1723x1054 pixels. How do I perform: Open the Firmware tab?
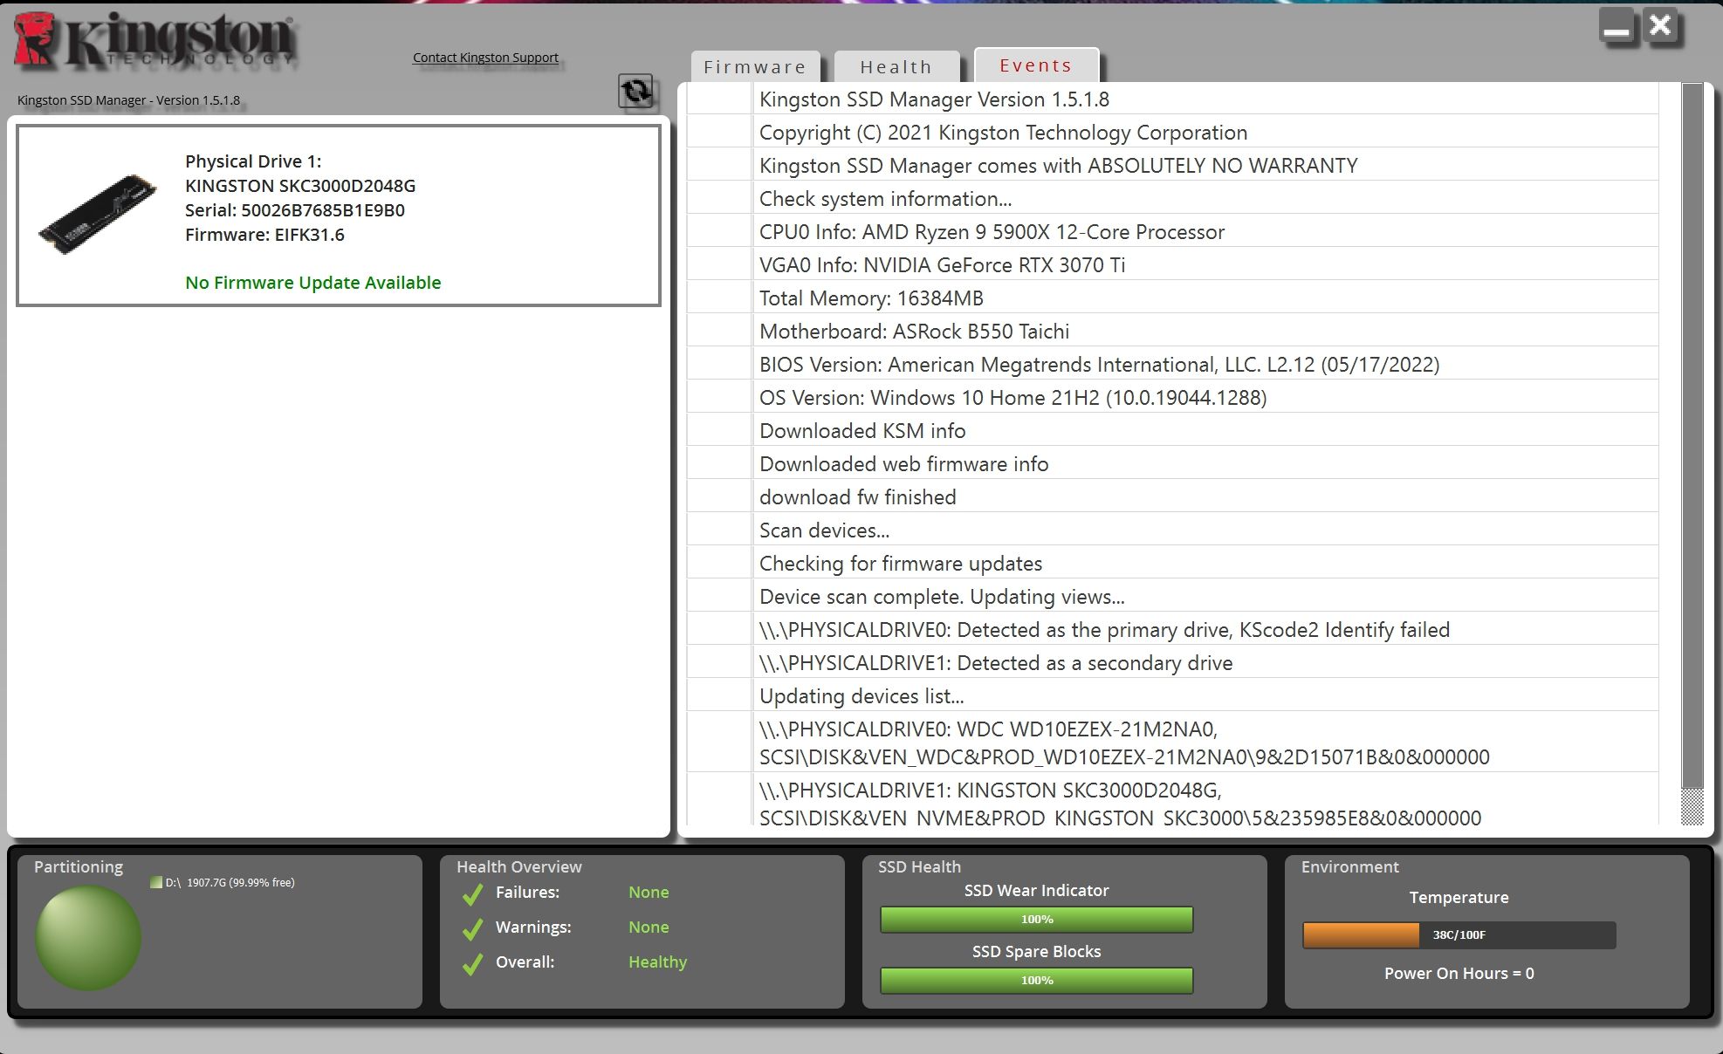tap(755, 67)
